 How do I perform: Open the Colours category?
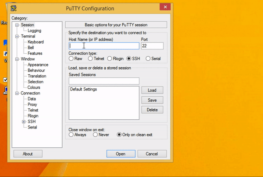[x=34, y=87]
